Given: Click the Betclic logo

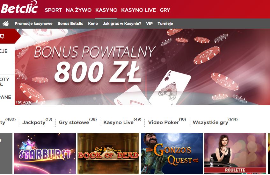Looking at the screenshot, I should 19,7.
